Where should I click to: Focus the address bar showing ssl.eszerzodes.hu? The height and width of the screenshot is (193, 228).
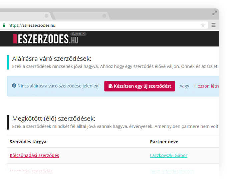(x=100, y=25)
